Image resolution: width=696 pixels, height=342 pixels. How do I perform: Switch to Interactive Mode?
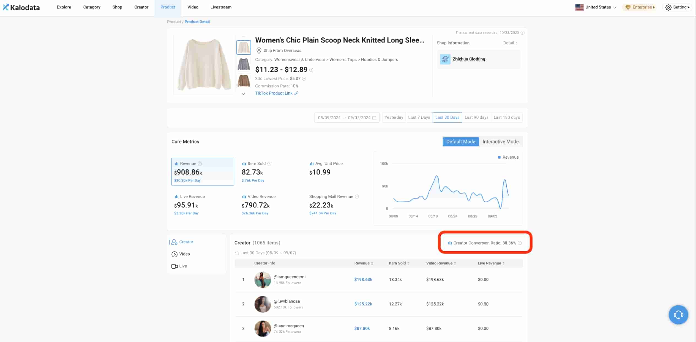[x=500, y=142]
